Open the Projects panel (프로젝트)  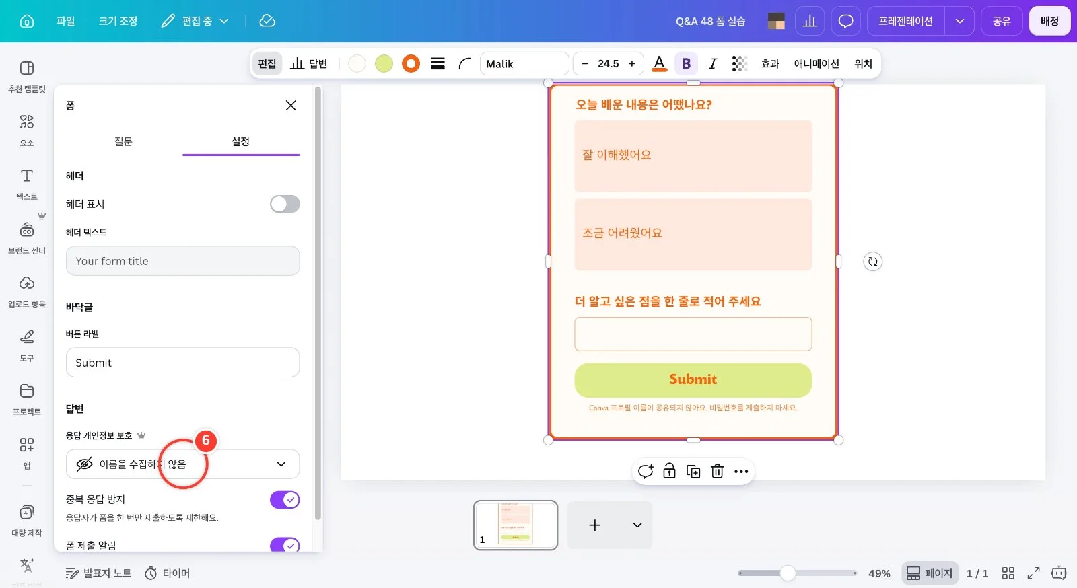[x=27, y=399]
